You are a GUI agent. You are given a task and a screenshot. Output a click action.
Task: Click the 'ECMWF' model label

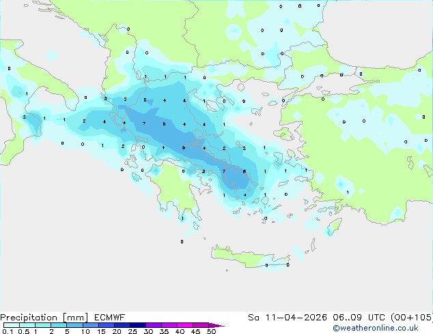[x=110, y=318]
